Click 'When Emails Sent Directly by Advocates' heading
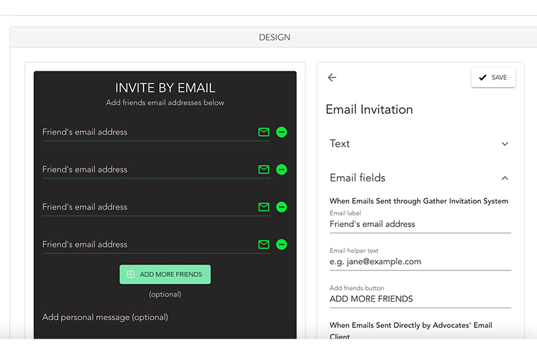The height and width of the screenshot is (364, 537). click(x=411, y=331)
